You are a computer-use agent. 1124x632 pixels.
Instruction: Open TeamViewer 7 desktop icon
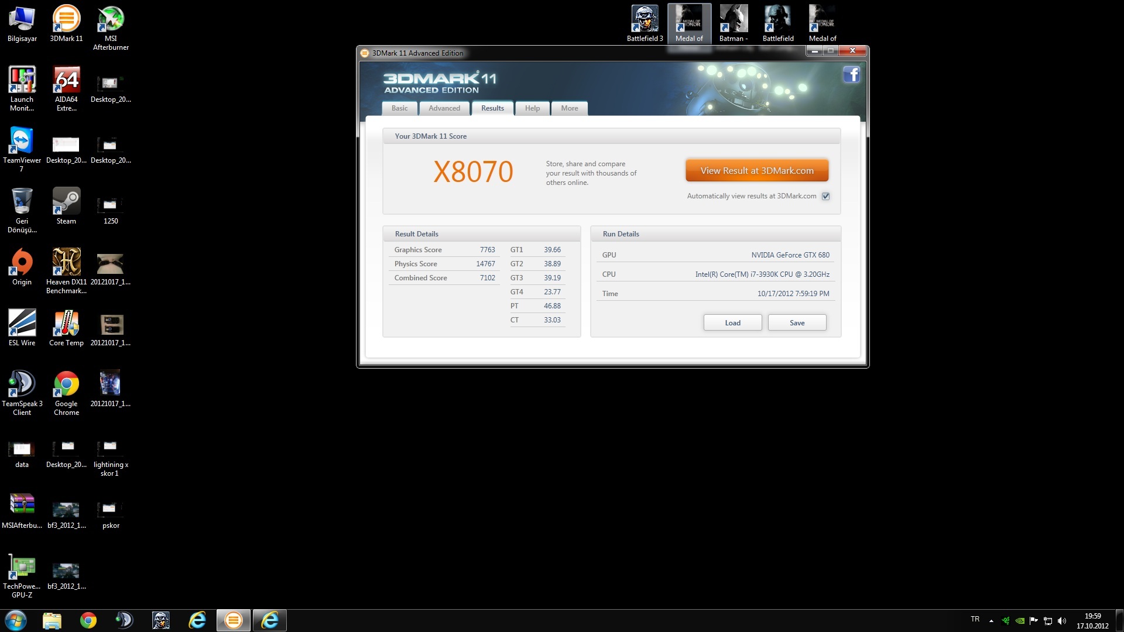click(x=22, y=150)
